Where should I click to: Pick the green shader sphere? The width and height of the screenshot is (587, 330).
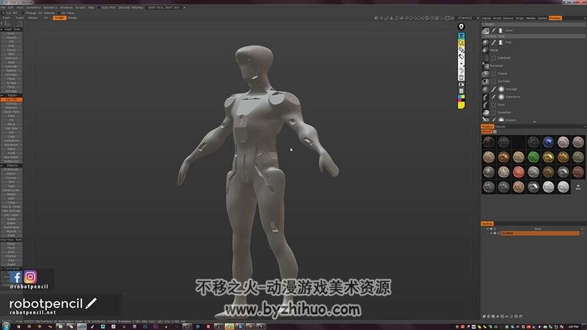[533, 157]
